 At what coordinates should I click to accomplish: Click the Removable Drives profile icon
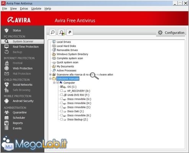[54, 50]
